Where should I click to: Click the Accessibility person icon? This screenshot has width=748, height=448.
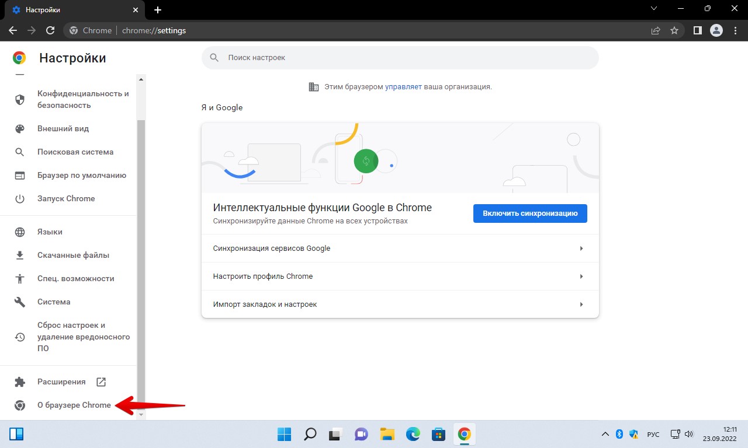point(20,279)
